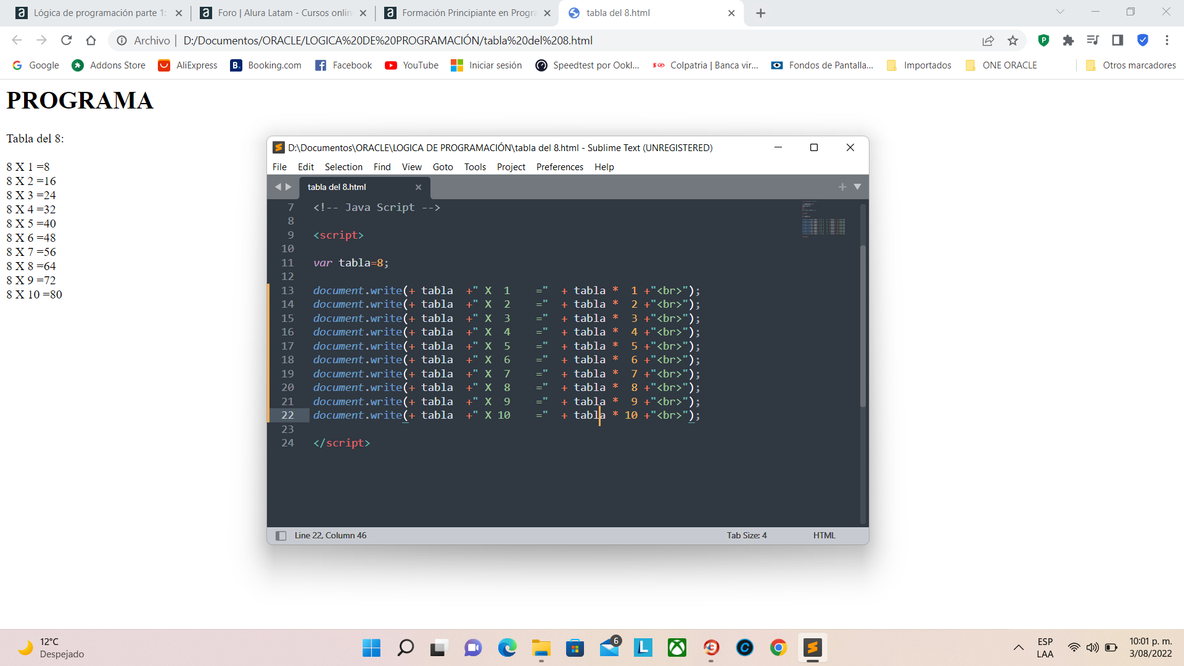
Task: Open weather widget showing 12°C
Action: click(52, 647)
